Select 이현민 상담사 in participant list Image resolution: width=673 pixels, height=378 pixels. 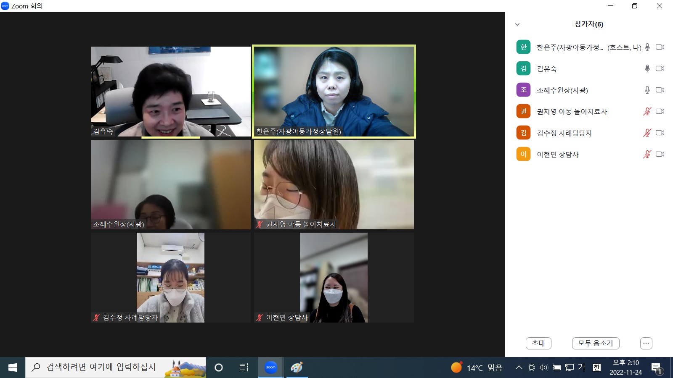(x=558, y=155)
